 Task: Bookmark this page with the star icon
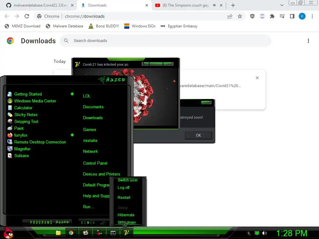click(x=240, y=16)
